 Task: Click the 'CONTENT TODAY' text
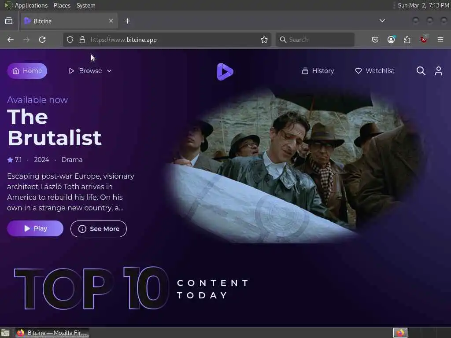(x=213, y=289)
